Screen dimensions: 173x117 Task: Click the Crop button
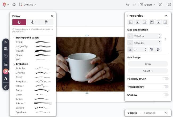[x=148, y=64]
